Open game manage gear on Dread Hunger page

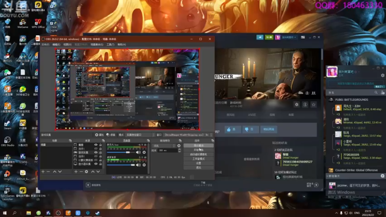point(297,105)
